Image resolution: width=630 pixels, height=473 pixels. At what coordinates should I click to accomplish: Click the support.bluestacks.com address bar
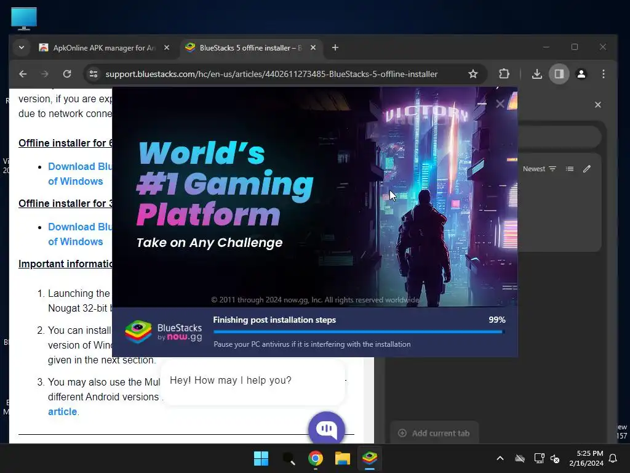coord(271,74)
